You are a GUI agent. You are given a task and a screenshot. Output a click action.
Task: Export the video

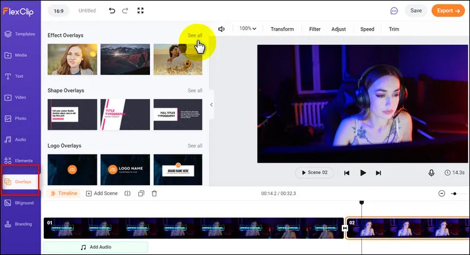coord(448,11)
